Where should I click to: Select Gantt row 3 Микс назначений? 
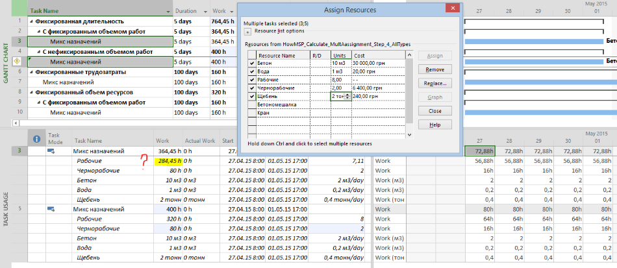click(100, 42)
